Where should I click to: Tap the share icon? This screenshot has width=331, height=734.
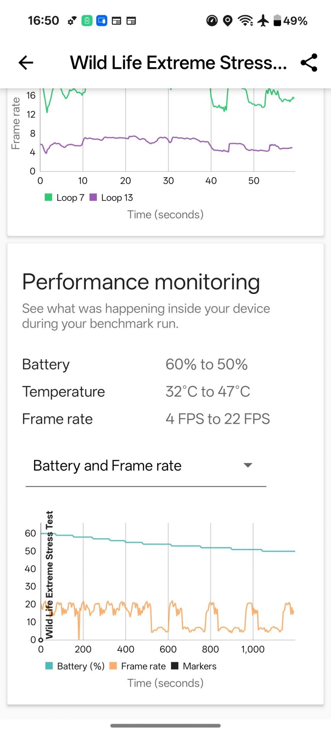[309, 63]
